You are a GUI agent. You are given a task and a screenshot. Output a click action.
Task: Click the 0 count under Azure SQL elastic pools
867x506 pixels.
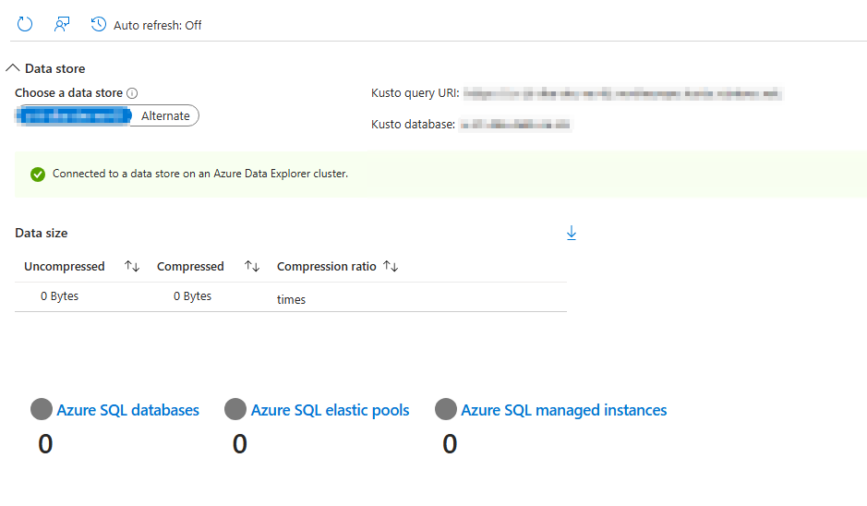(x=239, y=443)
